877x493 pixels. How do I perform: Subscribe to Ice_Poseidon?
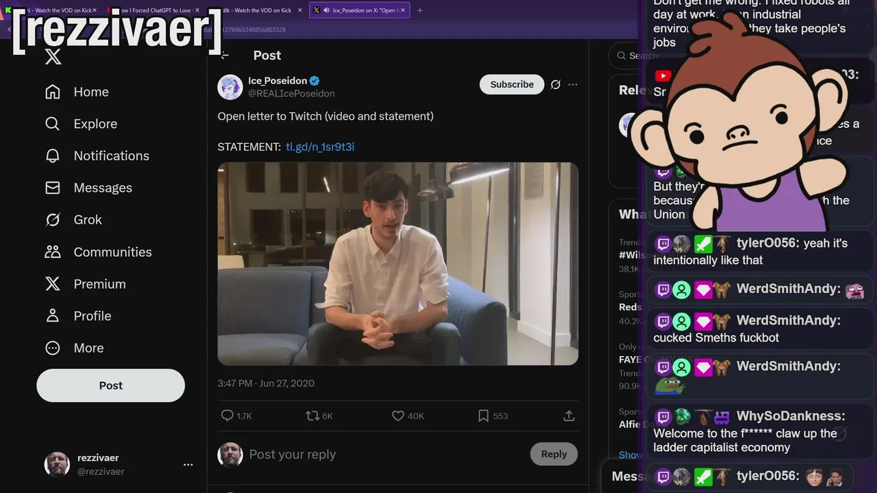[x=512, y=84]
